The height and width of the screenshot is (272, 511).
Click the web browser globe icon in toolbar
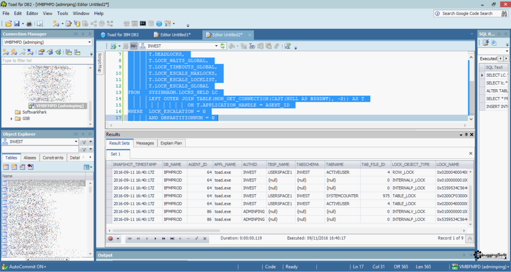159,23
